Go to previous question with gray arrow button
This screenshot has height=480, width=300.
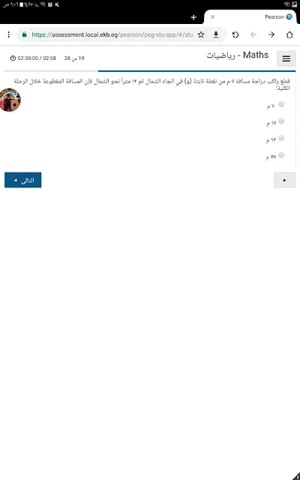point(284,180)
